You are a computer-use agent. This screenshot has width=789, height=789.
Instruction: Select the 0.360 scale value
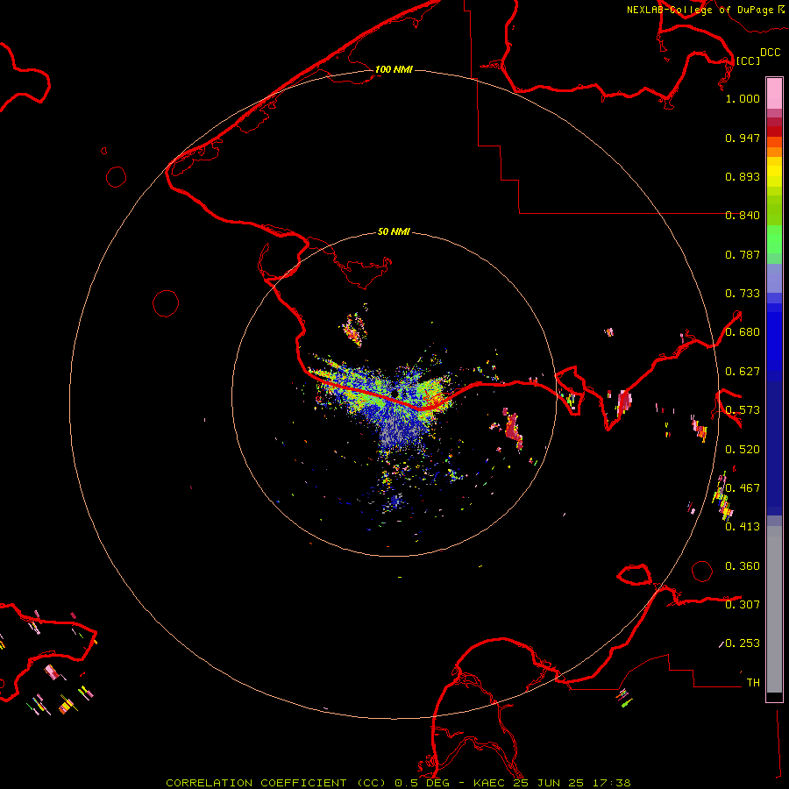coord(743,566)
